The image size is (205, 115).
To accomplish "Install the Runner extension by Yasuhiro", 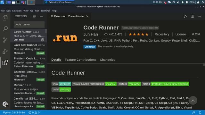I will pos(41,93).
